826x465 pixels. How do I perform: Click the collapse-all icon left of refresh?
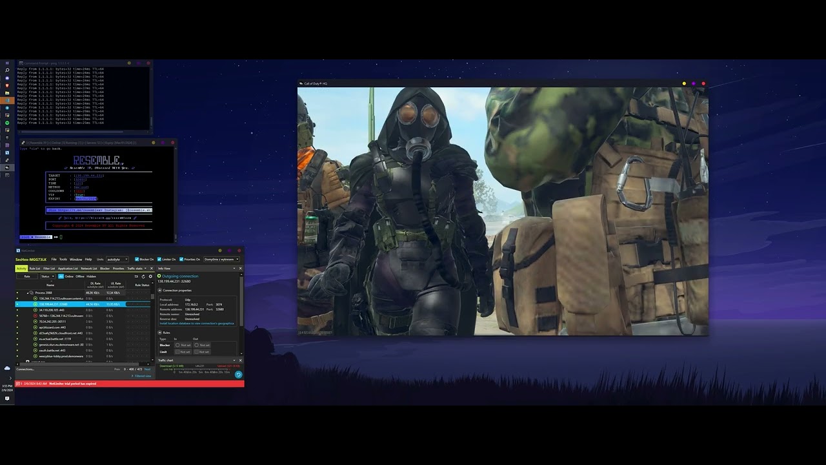point(136,276)
